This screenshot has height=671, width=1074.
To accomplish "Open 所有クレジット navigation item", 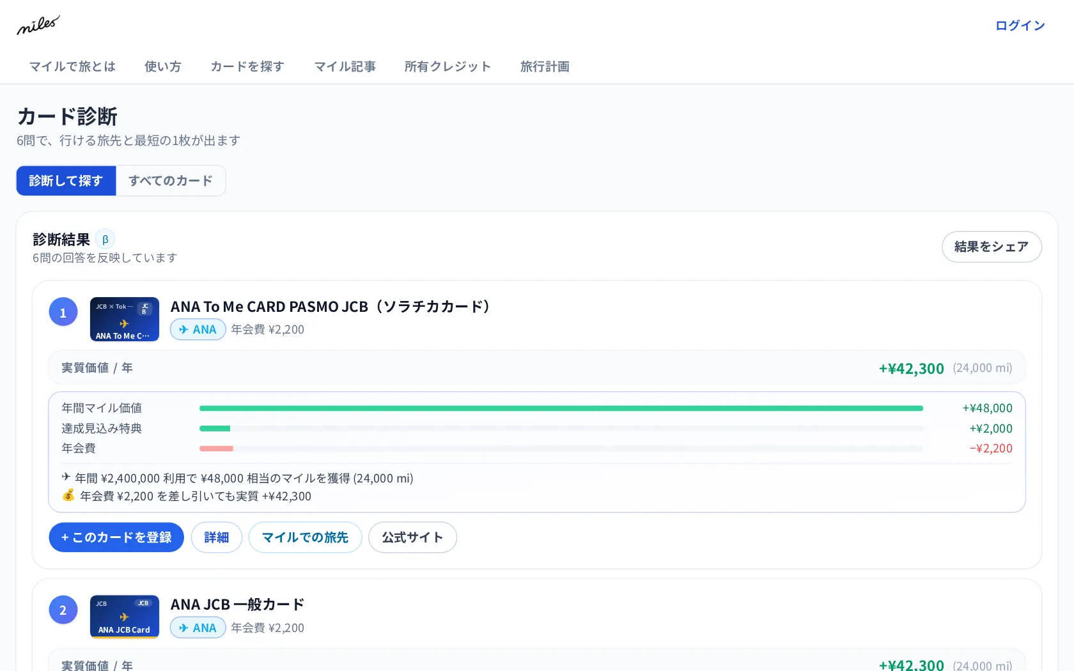I will 447,66.
